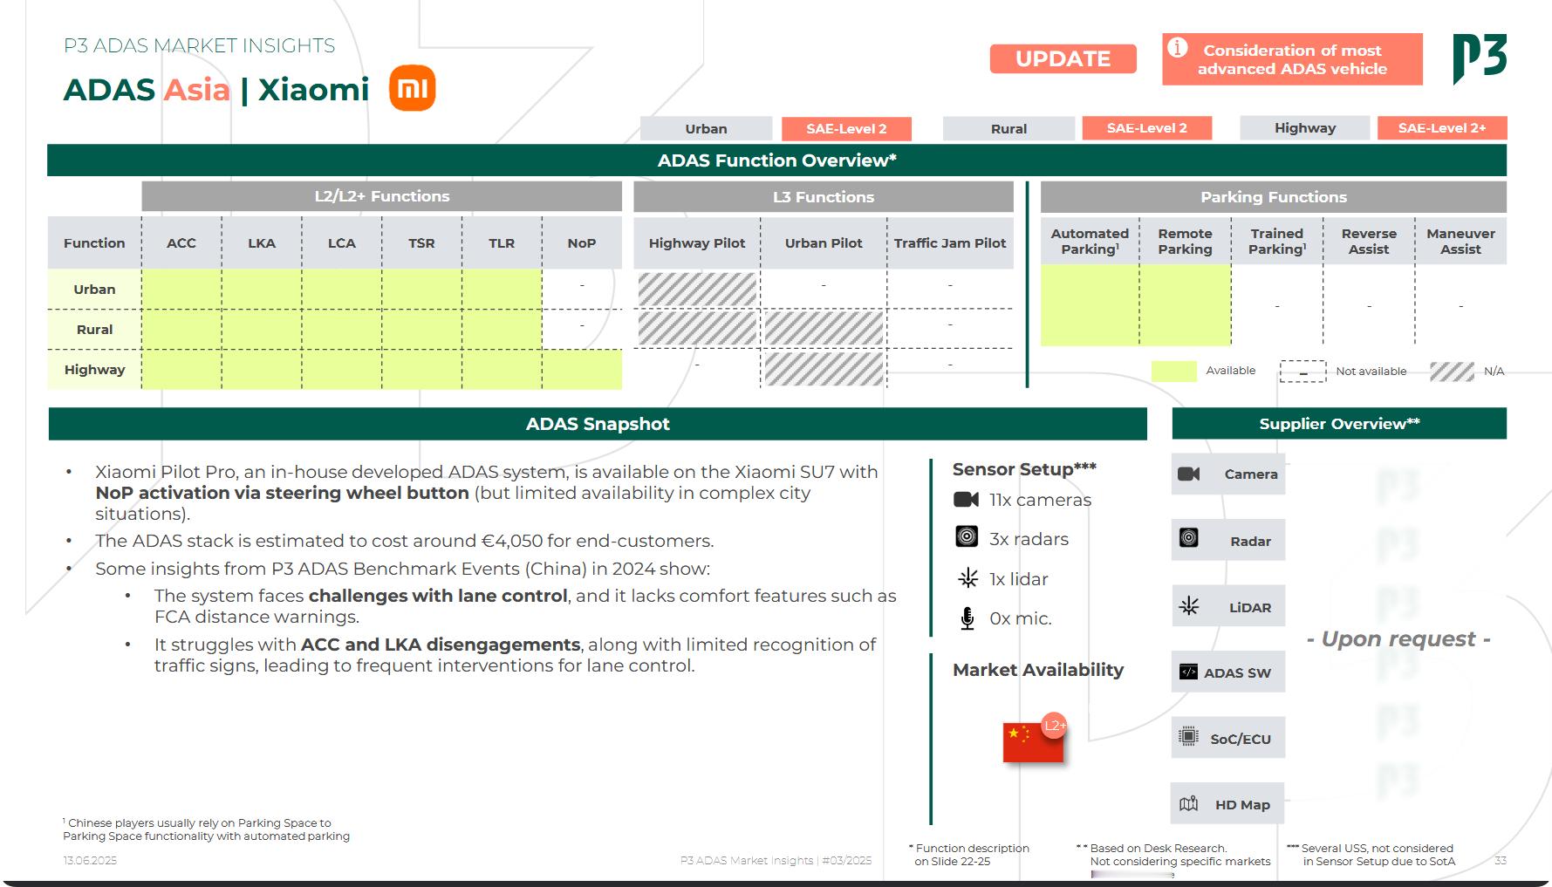Click the 'challenges with lane control' bold text
The height and width of the screenshot is (887, 1552).
coord(438,596)
